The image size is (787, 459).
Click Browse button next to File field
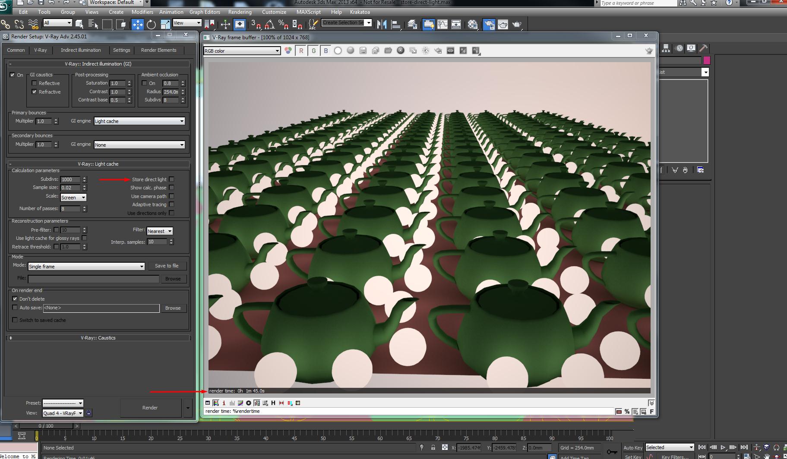tap(173, 279)
